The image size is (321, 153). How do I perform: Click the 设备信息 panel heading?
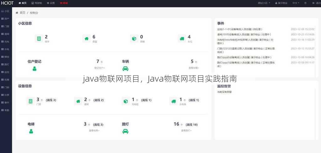(x=25, y=86)
